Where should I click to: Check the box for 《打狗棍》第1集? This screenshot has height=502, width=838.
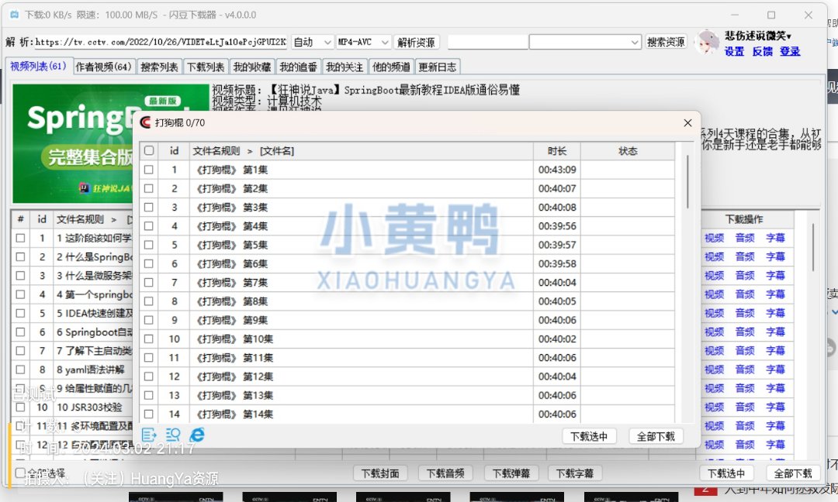pyautogui.click(x=149, y=170)
